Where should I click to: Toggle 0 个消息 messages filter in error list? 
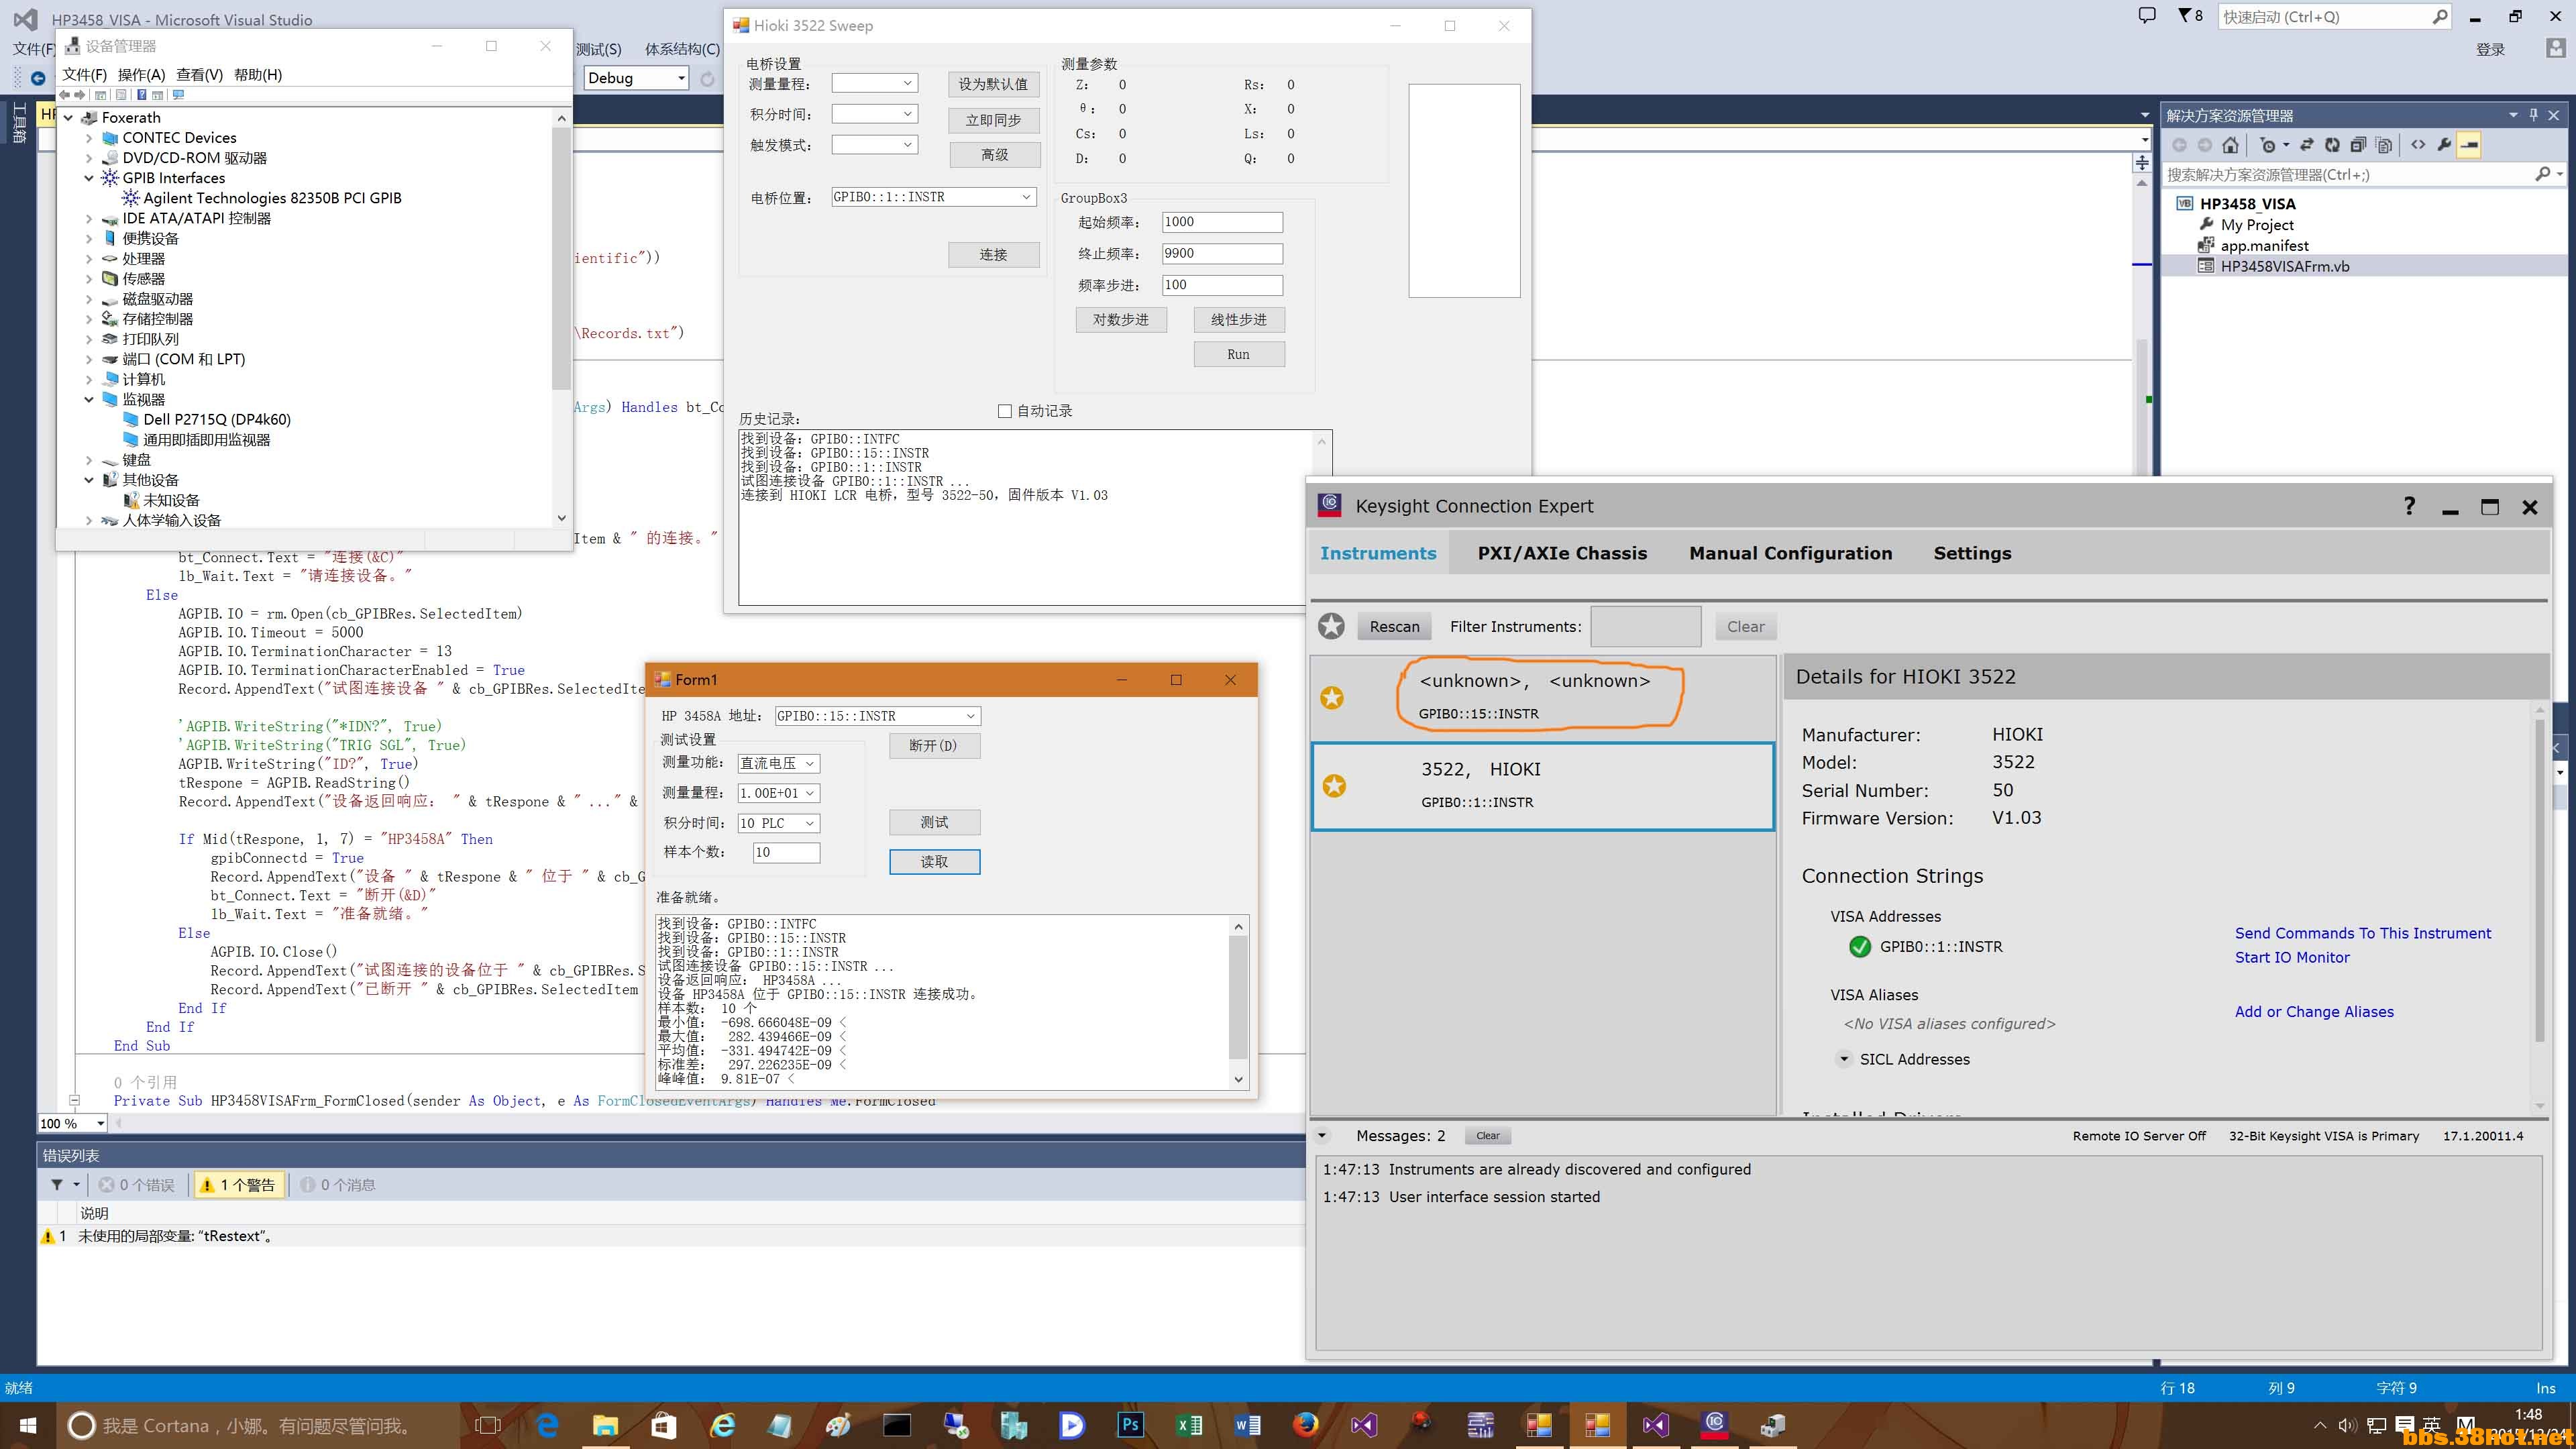click(x=338, y=1185)
